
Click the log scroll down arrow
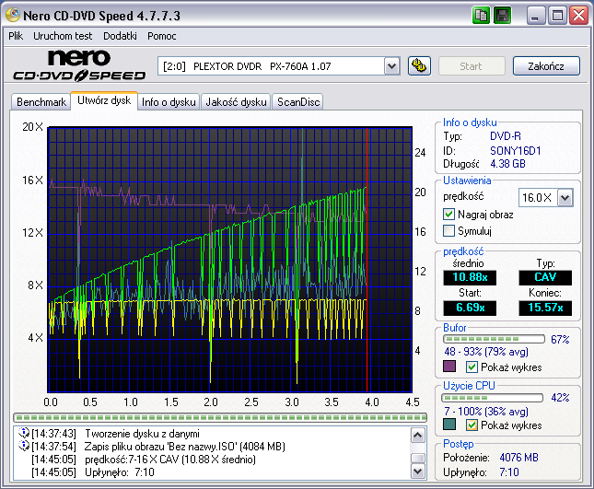417,472
